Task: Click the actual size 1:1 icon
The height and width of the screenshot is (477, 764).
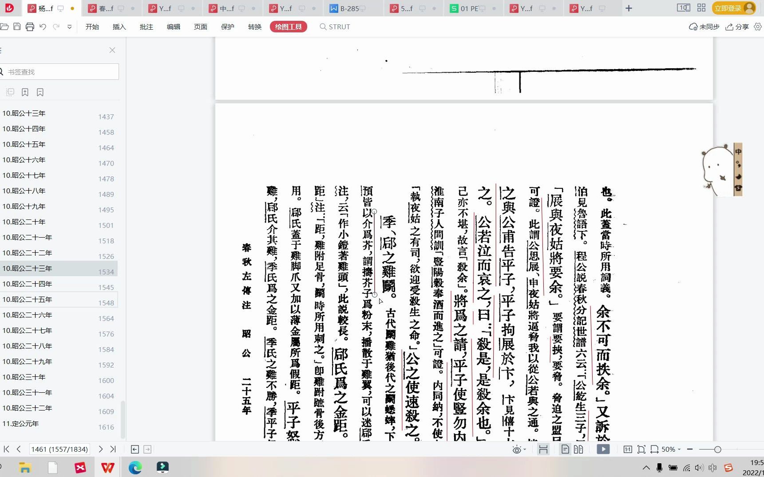Action: (x=628, y=449)
